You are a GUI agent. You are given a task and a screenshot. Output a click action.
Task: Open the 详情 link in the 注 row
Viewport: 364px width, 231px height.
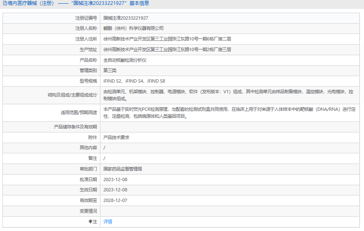point(108,222)
